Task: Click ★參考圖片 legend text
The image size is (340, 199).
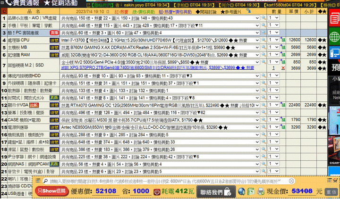Action: pos(231,12)
